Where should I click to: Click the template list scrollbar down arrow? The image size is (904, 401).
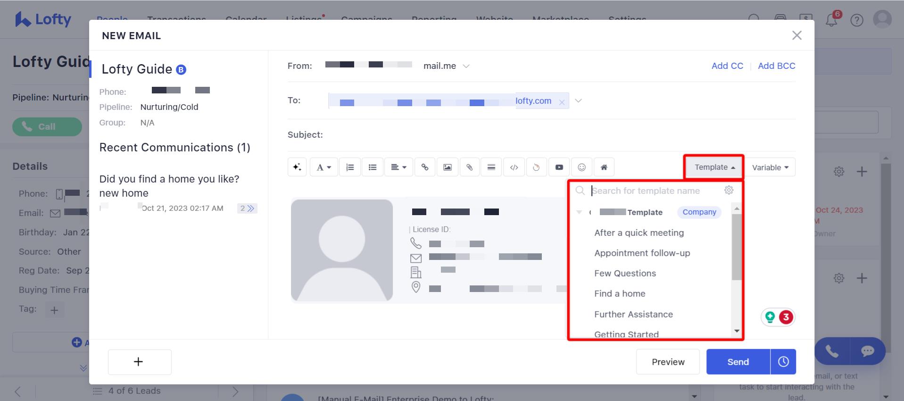(x=737, y=331)
